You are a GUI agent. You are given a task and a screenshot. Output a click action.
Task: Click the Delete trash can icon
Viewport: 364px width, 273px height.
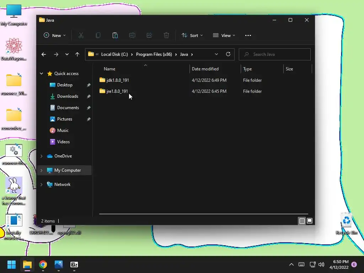pyautogui.click(x=166, y=35)
